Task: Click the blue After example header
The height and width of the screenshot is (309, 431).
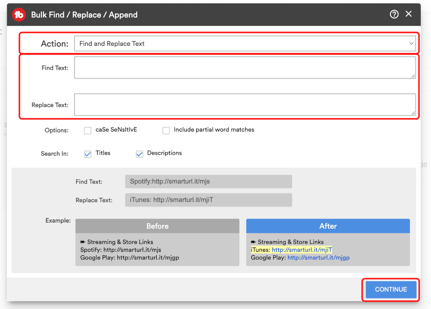Action: 328,226
